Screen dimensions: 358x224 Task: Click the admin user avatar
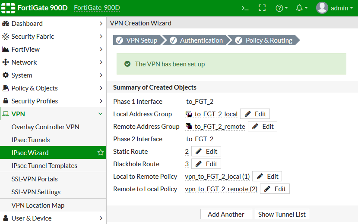click(322, 8)
